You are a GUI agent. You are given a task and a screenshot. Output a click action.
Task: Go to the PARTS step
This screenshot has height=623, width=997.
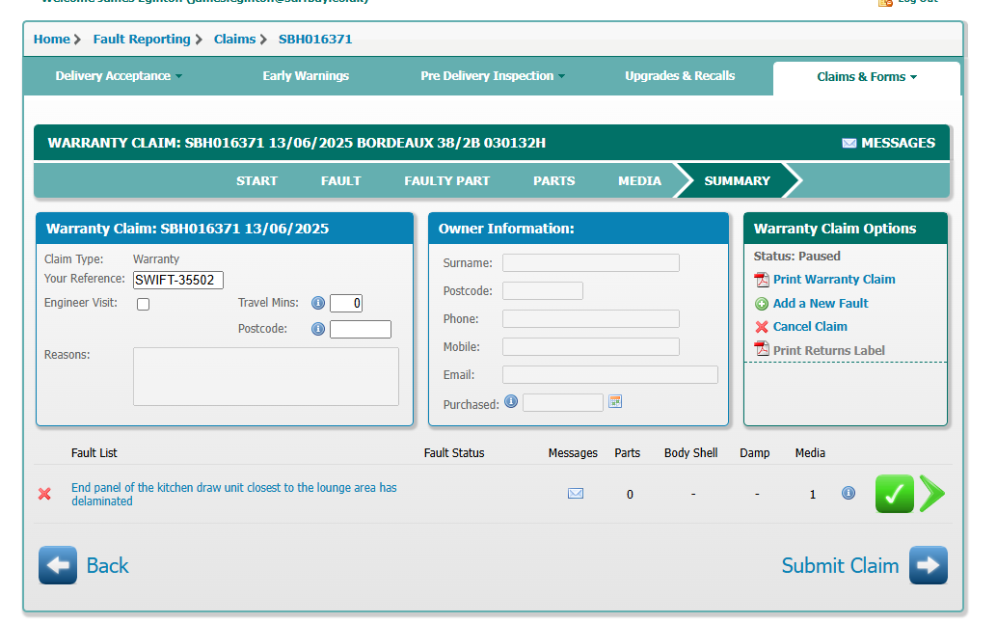[553, 181]
